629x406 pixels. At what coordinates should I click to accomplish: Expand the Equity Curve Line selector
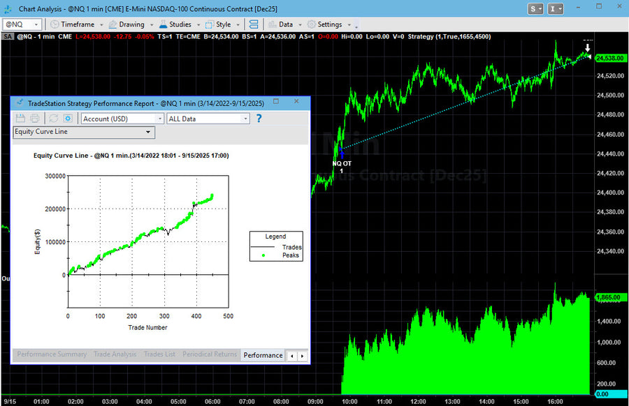point(148,132)
